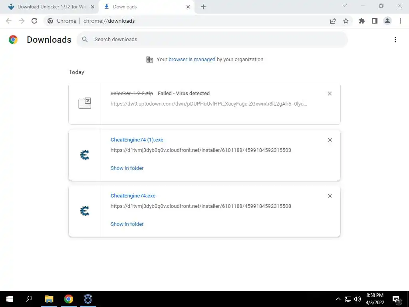The image size is (409, 307).
Task: Share this page via the address bar share icon
Action: click(333, 21)
